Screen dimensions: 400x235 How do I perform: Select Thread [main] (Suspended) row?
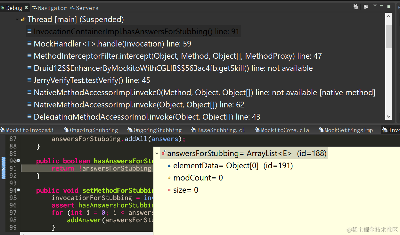(76, 20)
